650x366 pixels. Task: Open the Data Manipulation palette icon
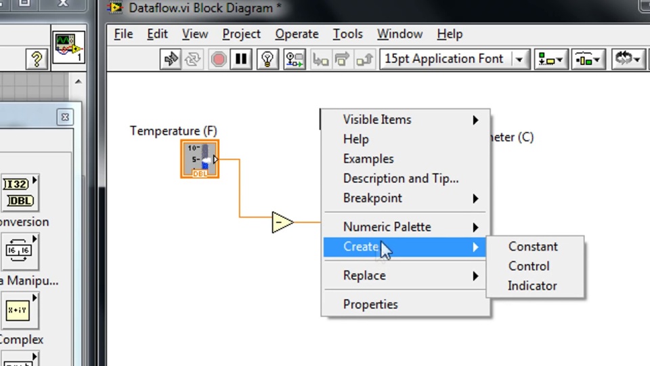[x=20, y=251]
